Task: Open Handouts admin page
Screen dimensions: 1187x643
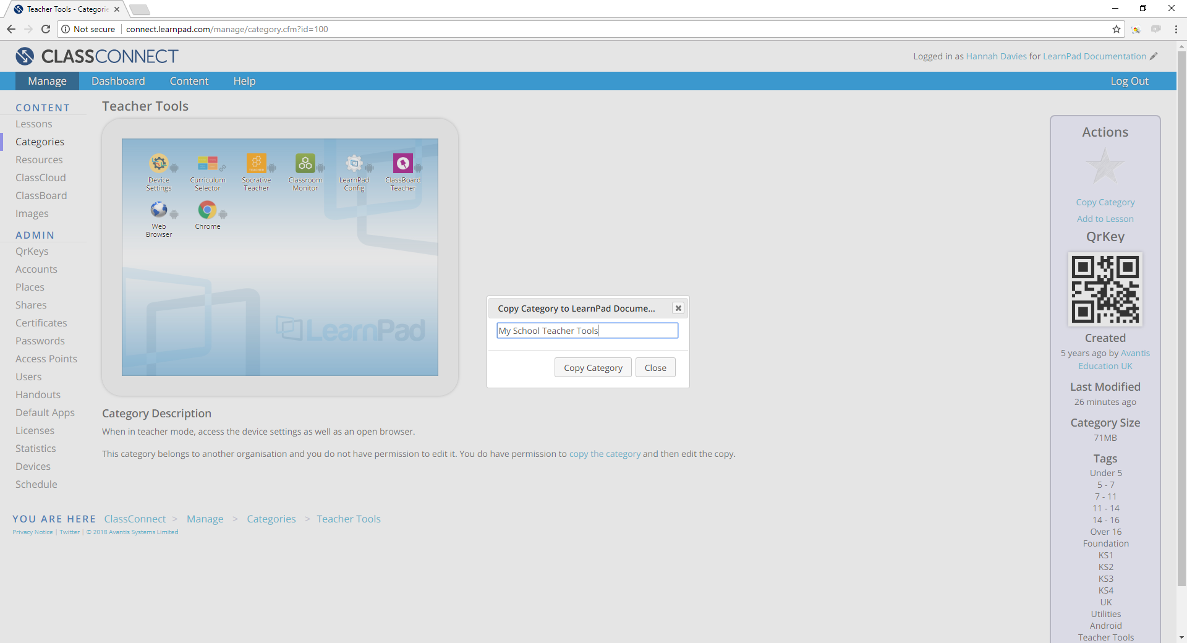Action: pyautogui.click(x=38, y=395)
